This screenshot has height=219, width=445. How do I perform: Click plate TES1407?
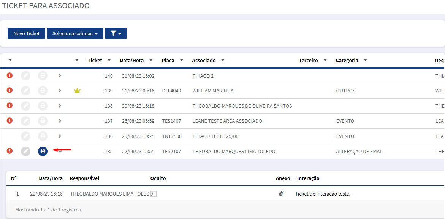pyautogui.click(x=171, y=121)
